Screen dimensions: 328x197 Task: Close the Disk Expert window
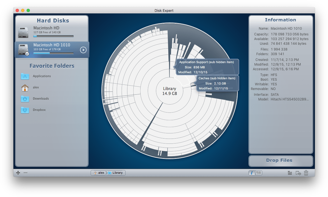[x=17, y=10]
